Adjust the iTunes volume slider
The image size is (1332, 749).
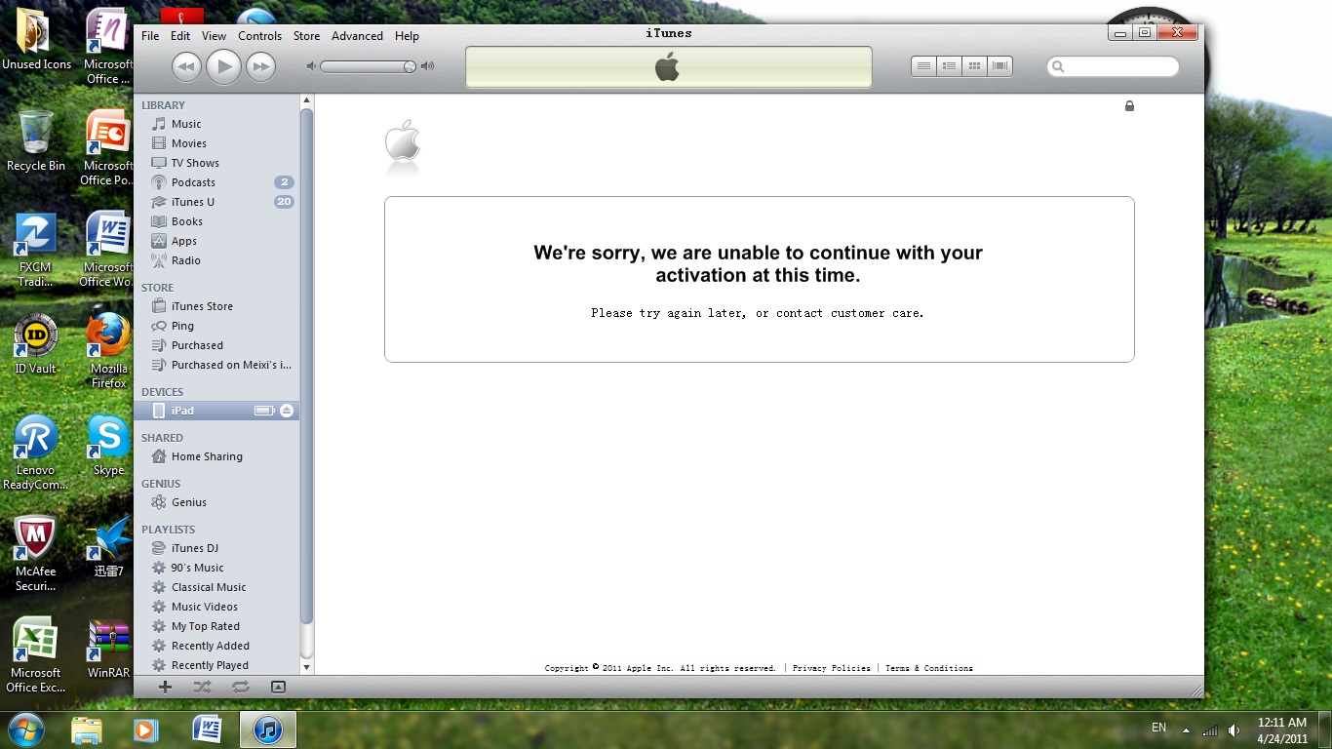(x=369, y=66)
